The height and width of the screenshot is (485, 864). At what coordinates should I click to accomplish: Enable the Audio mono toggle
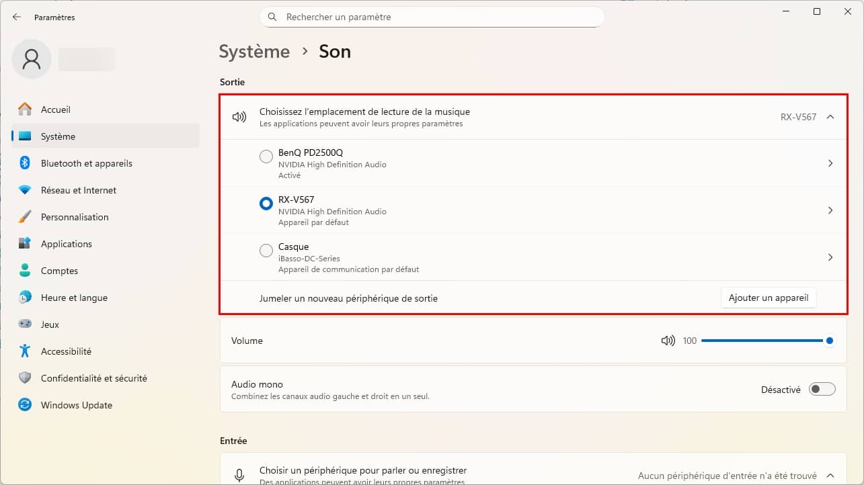point(822,389)
